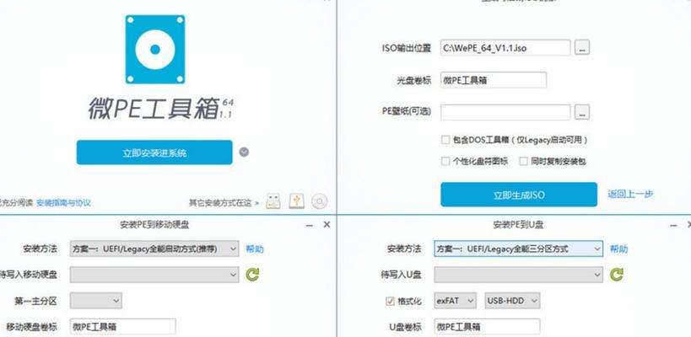This screenshot has height=337, width=691.
Task: Minimize the removable hard disk install window
Action: point(310,225)
